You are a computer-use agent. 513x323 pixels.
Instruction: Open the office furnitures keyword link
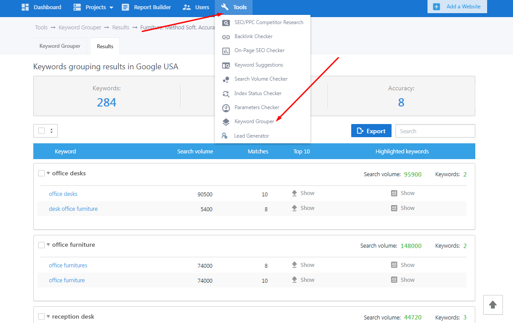(68, 266)
